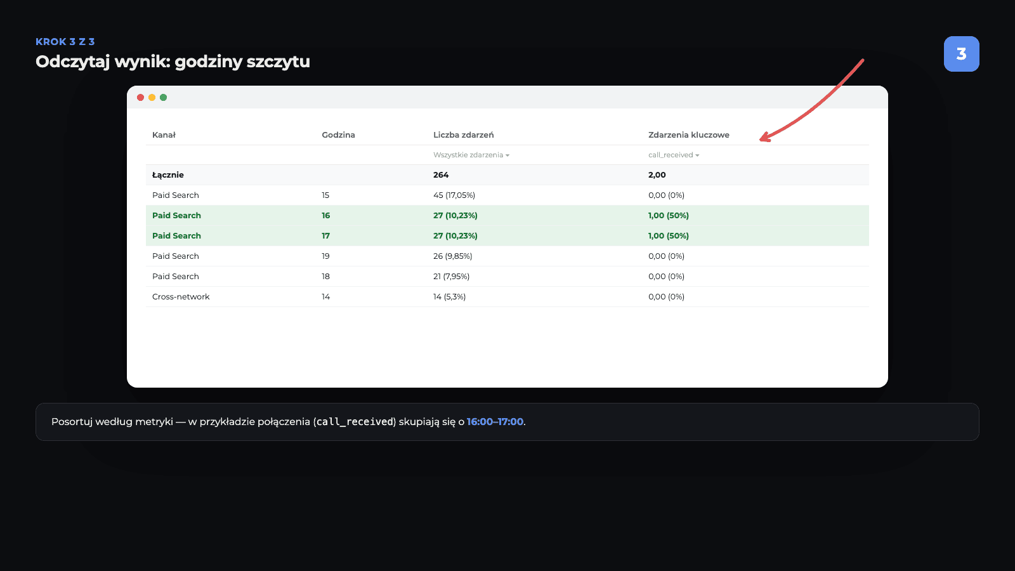The image size is (1015, 571).
Task: Click the Kanał column header
Action: click(164, 135)
